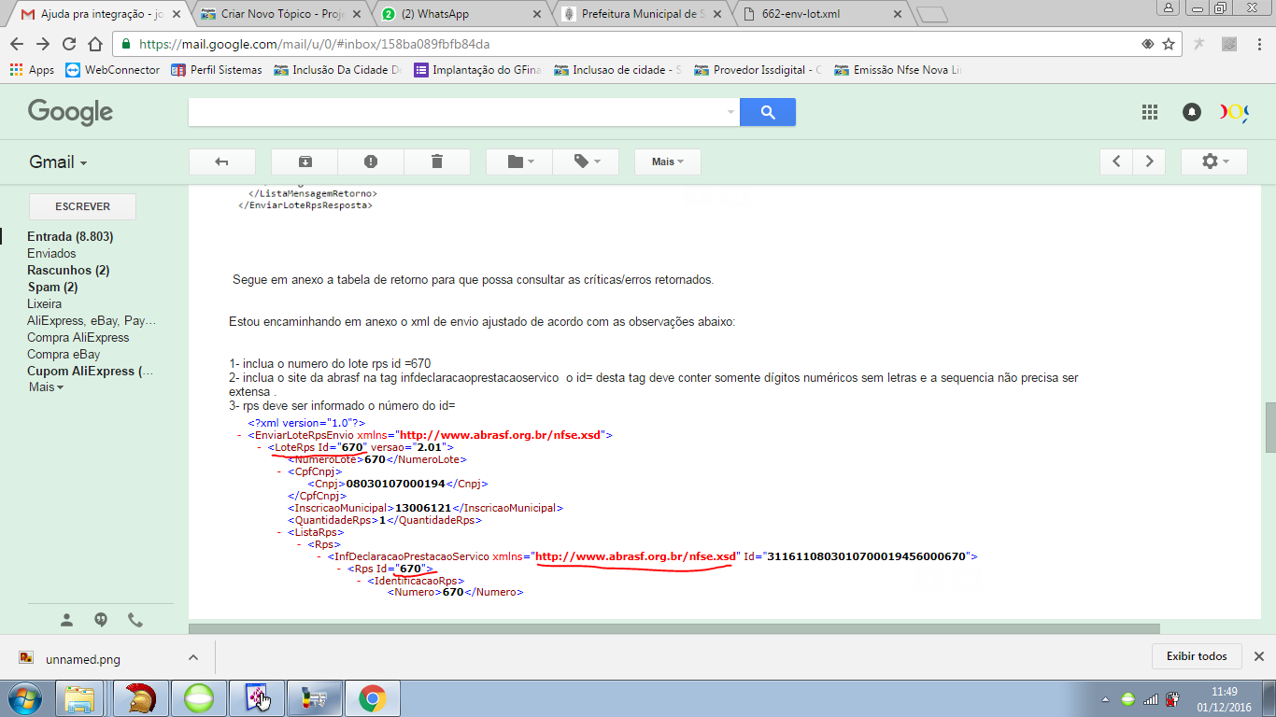
Task: Open Hangouts conversations icon
Action: point(101,620)
